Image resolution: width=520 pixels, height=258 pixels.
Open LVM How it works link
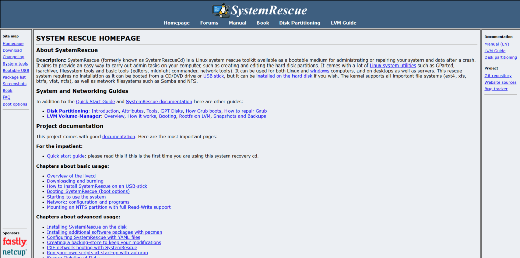pyautogui.click(x=142, y=116)
